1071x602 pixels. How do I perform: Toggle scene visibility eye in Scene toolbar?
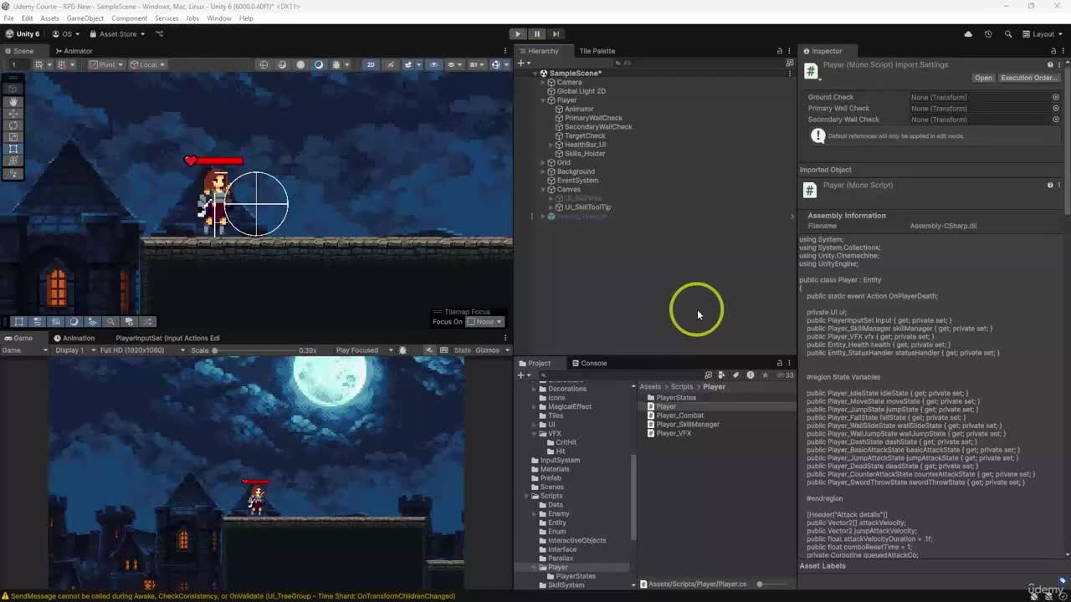pos(433,64)
